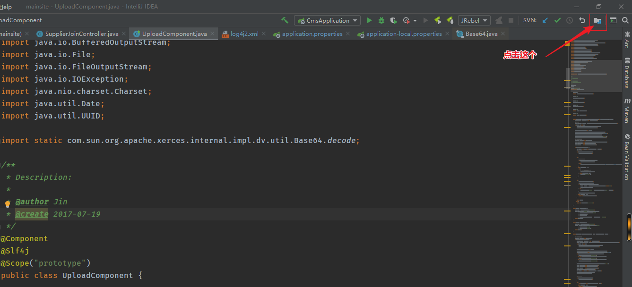
Task: Commit changes to SVN
Action: (557, 20)
